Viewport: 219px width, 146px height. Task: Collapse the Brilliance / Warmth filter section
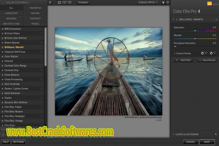(x=174, y=19)
